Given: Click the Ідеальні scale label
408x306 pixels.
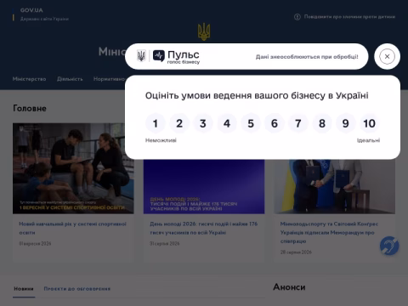Looking at the screenshot, I should 368,140.
